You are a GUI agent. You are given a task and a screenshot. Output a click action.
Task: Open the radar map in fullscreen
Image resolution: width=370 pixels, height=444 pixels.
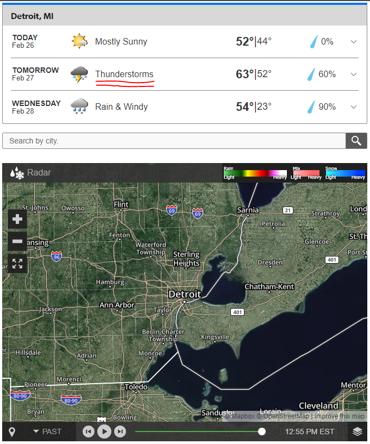(x=17, y=264)
